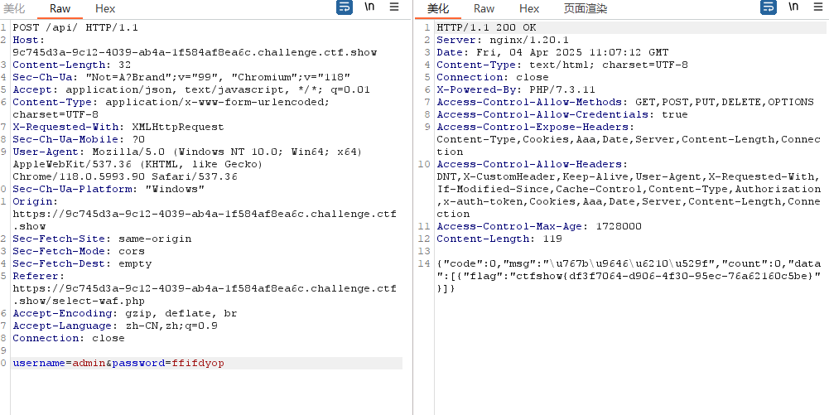This screenshot has width=829, height=415.
Task: Switch request view to 美化 tab
Action: pyautogui.click(x=14, y=8)
